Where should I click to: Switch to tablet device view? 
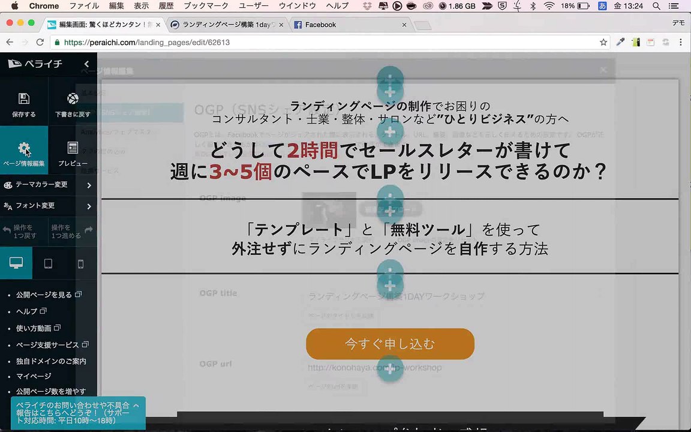[48, 263]
